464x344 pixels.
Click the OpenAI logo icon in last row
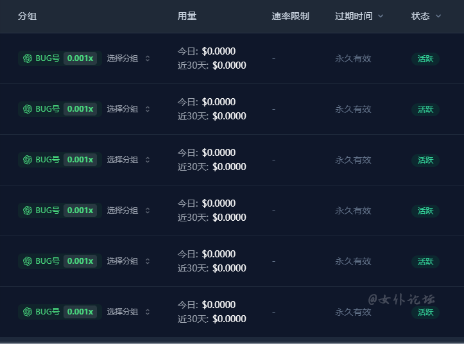28,312
